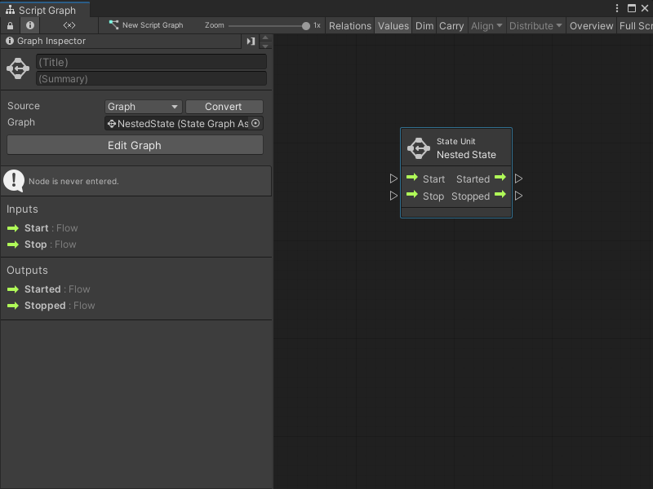The width and height of the screenshot is (653, 489).
Task: Enable the Dim option in the toolbar
Action: 424,25
